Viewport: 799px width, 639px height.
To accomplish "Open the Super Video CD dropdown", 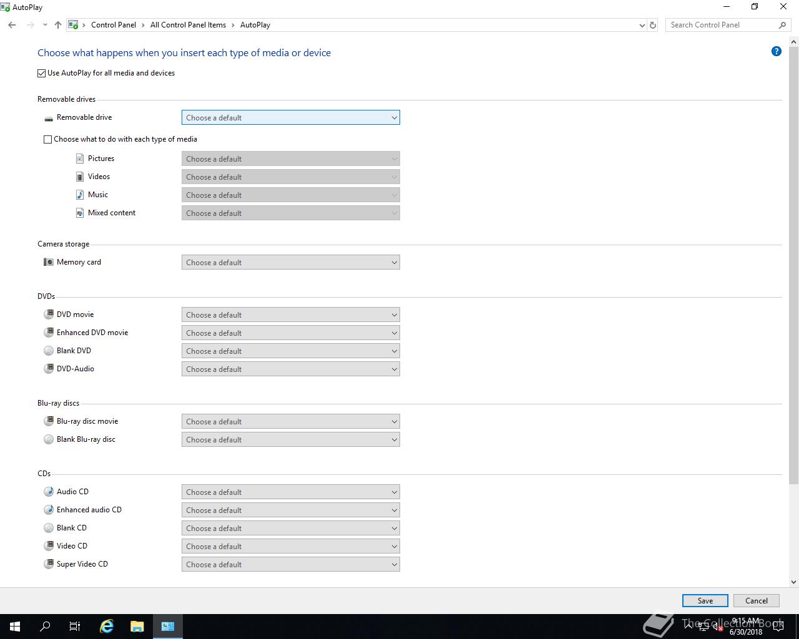I will [x=291, y=564].
